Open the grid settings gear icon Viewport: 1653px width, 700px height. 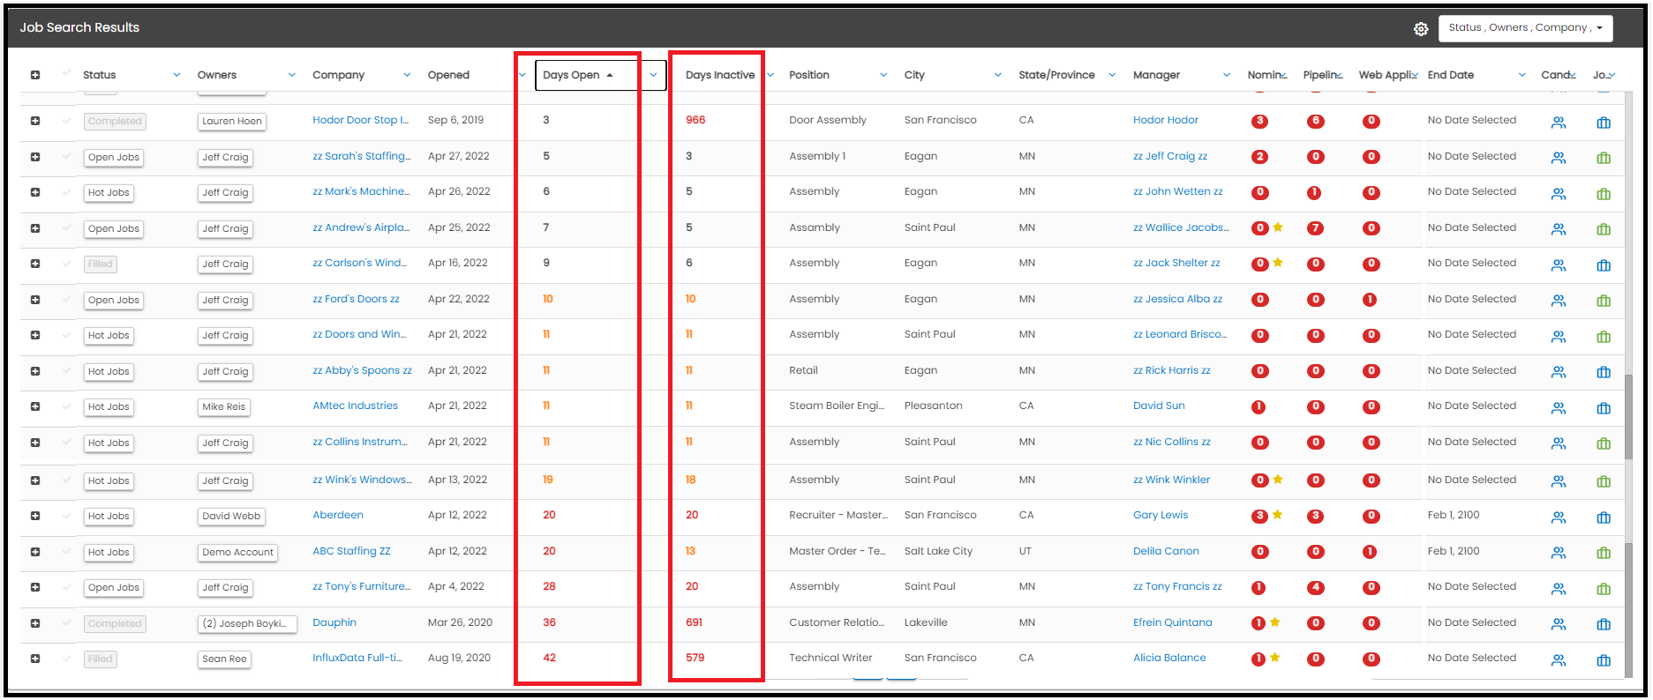tap(1421, 29)
